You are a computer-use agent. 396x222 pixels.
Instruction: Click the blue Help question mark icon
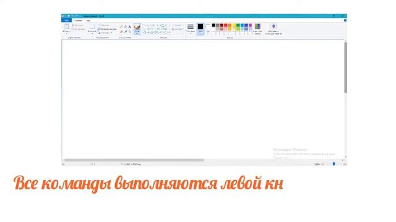tap(345, 20)
